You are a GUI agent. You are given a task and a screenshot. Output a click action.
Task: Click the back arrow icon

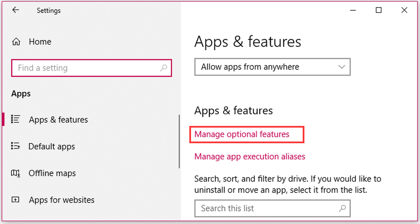pos(15,10)
